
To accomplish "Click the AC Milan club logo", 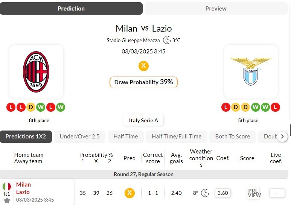I will tap(36, 72).
